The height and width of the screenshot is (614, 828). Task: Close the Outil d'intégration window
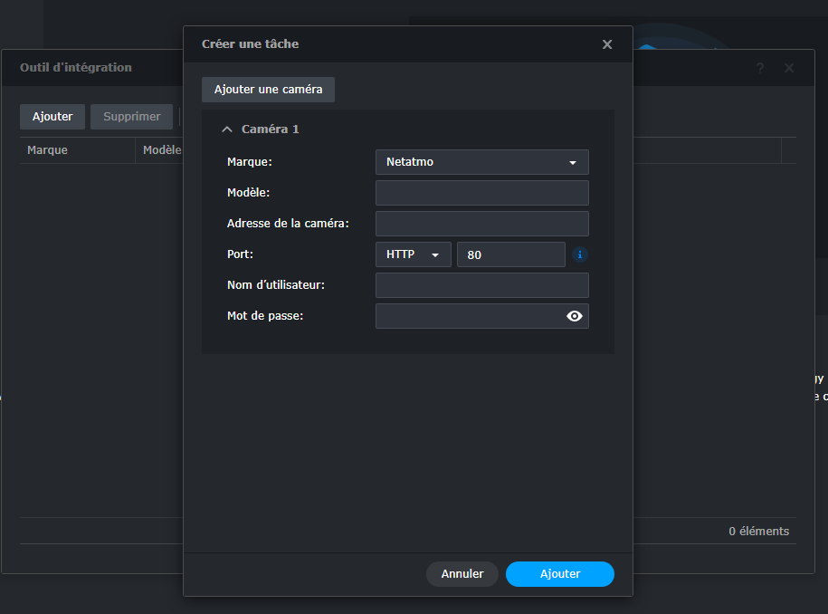[x=789, y=68]
